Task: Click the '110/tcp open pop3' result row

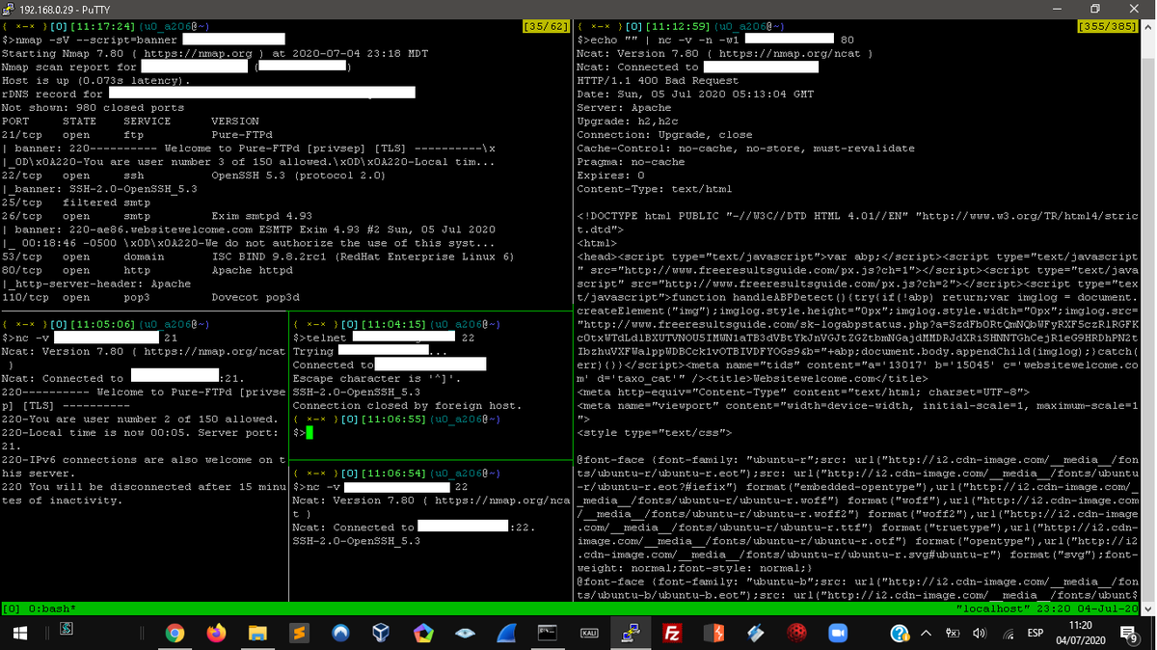Action: point(151,297)
